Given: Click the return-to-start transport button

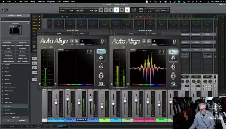Looking at the screenshot, I should point(101,10).
